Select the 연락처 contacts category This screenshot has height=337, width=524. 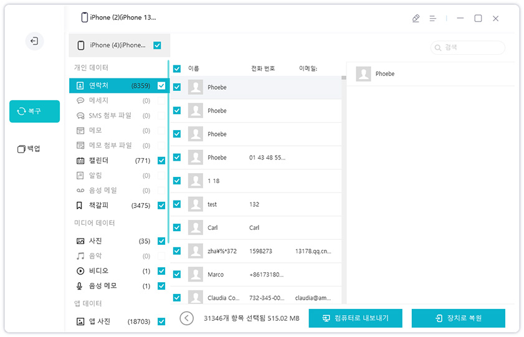(119, 85)
